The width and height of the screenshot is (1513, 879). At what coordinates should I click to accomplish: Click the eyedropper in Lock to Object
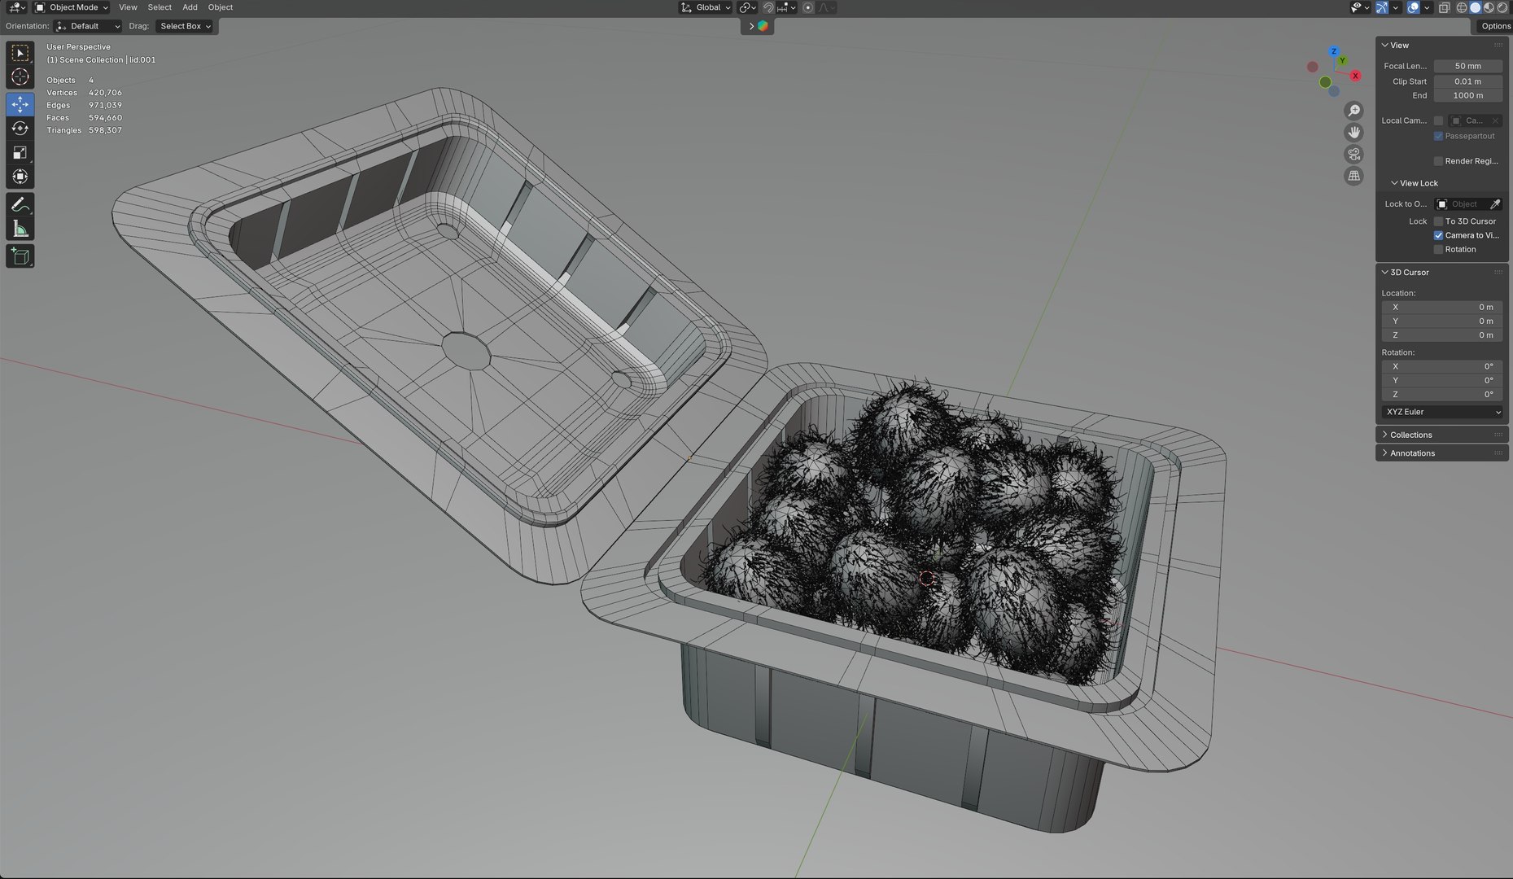(x=1495, y=204)
